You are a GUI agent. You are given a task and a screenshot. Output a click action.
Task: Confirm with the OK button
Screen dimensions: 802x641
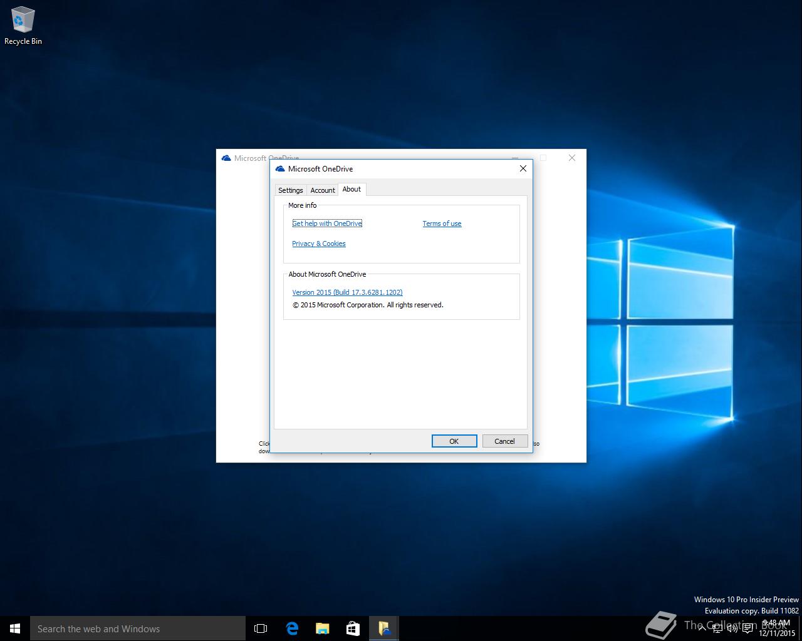(454, 441)
